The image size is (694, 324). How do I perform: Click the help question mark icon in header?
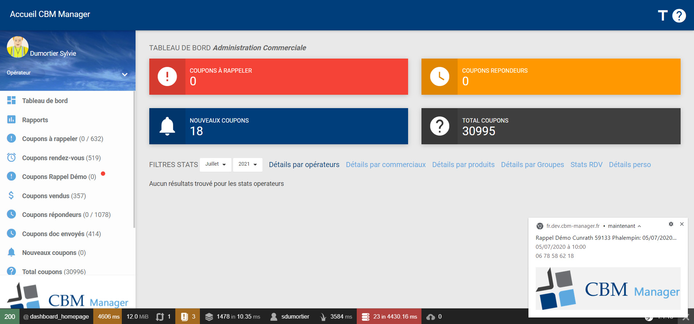point(679,16)
